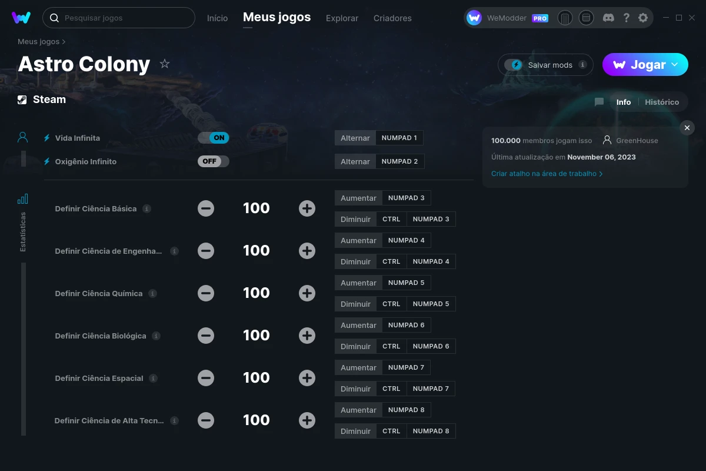Viewport: 706px width, 471px height.
Task: Click the Steam platform label
Action: [49, 99]
